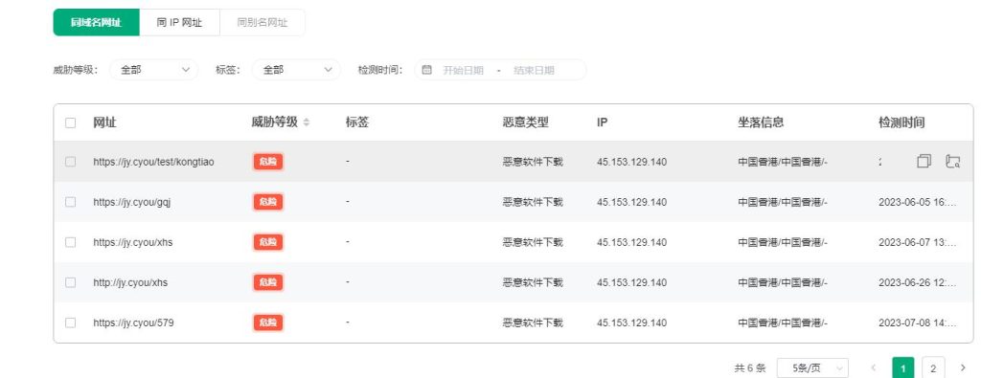Click the copy icon in kongtiao row

coord(924,161)
